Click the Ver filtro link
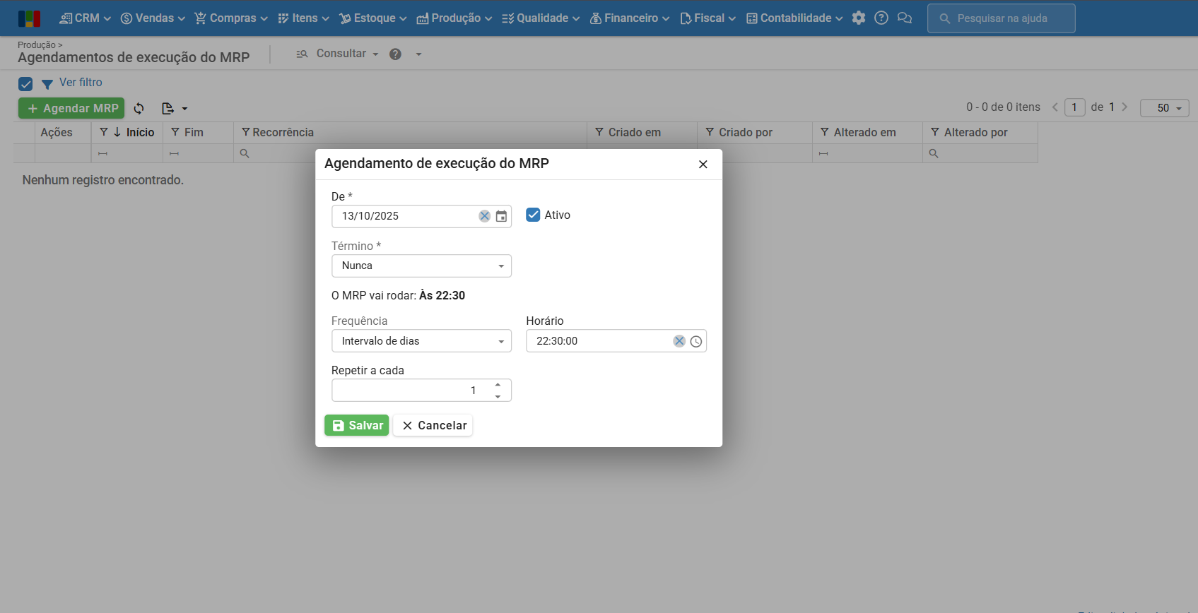The width and height of the screenshot is (1198, 613). click(x=81, y=83)
